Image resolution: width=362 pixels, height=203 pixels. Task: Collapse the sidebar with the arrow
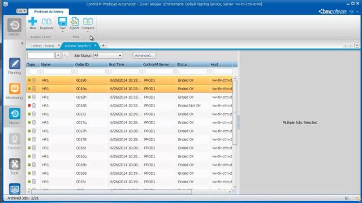[x=22, y=43]
